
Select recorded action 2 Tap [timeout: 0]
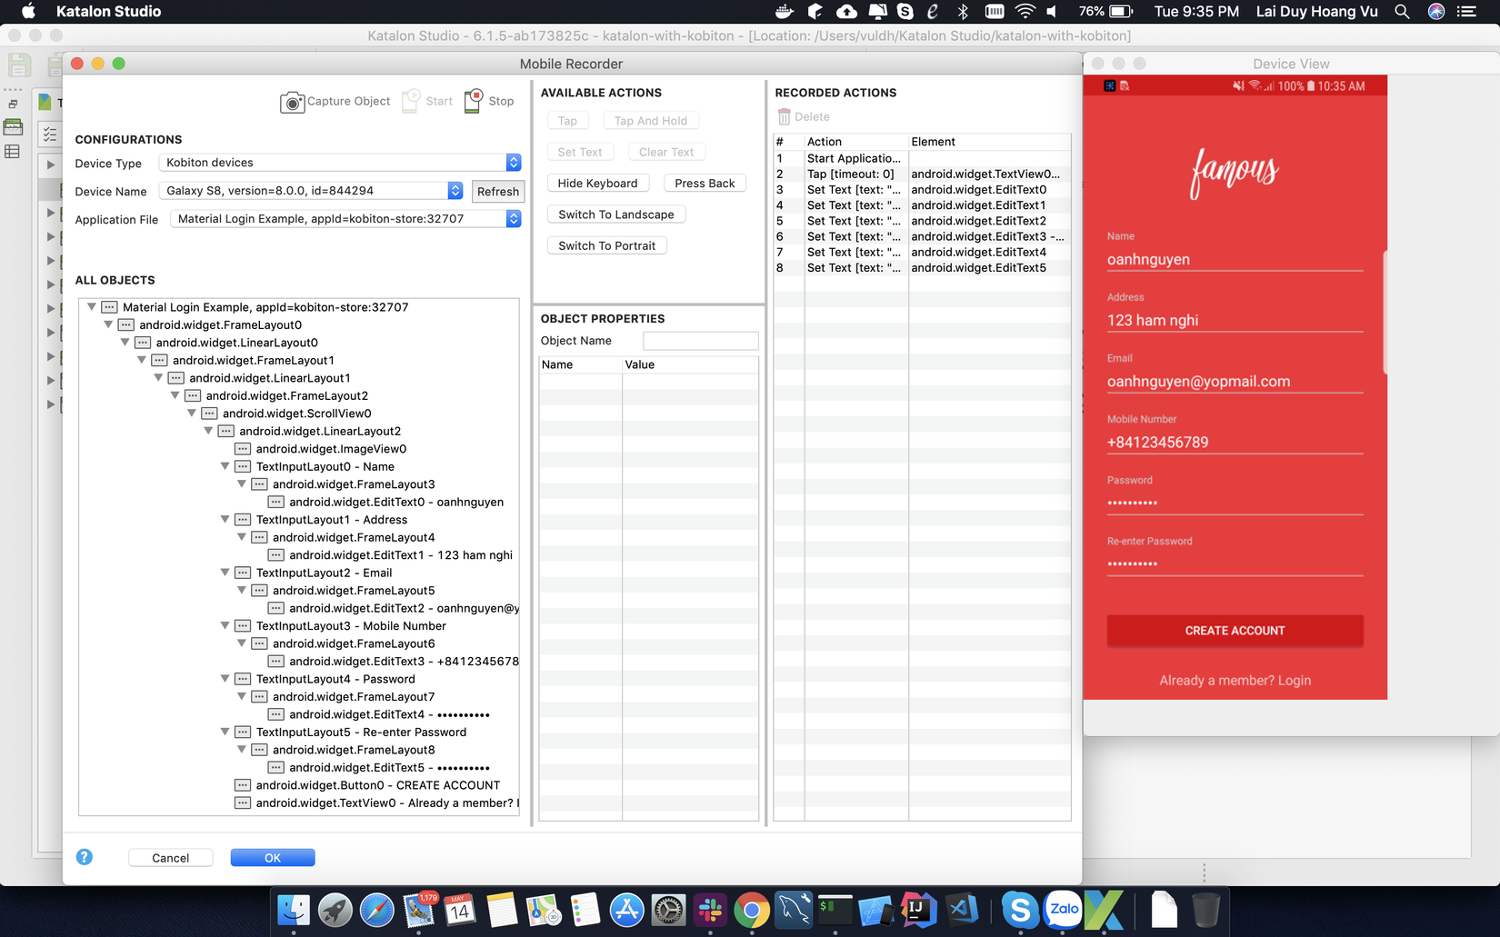[922, 174]
